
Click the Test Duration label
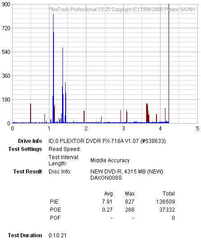pyautogui.click(x=25, y=235)
